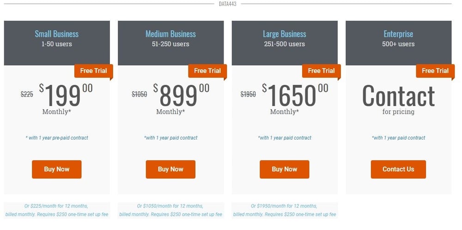
Task: Click Free Trial ribbon on Small Business
Action: pos(93,71)
